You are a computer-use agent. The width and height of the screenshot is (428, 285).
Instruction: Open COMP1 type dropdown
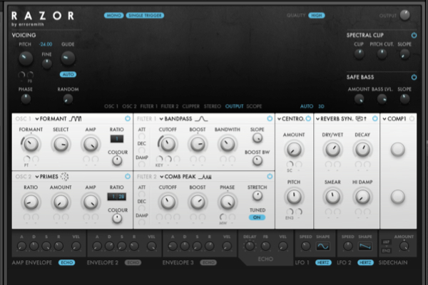[394, 119]
